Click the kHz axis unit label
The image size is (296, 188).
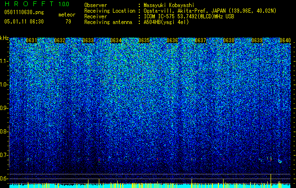pos(4,38)
